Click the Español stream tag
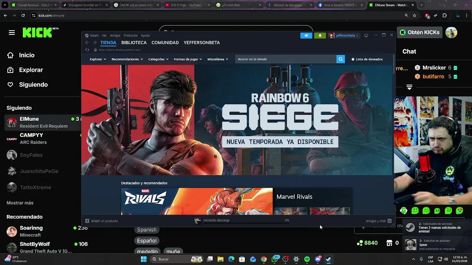 point(147,241)
